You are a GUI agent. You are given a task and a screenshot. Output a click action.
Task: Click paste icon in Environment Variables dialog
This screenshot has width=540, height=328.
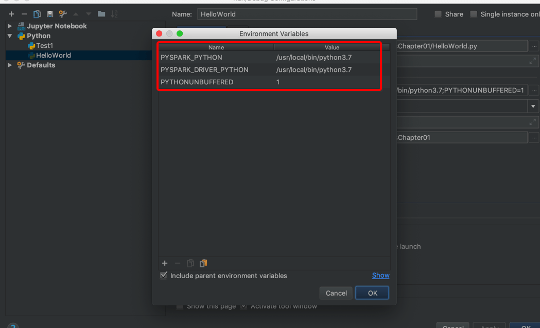point(203,263)
